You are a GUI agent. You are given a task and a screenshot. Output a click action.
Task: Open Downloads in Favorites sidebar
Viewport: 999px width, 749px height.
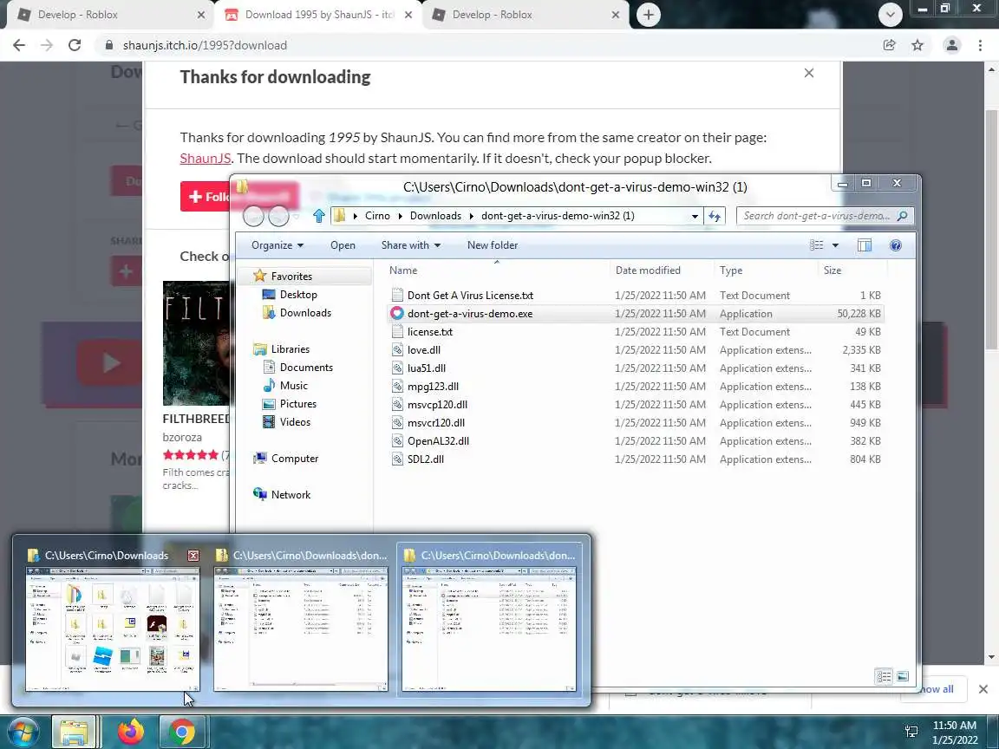click(x=297, y=313)
